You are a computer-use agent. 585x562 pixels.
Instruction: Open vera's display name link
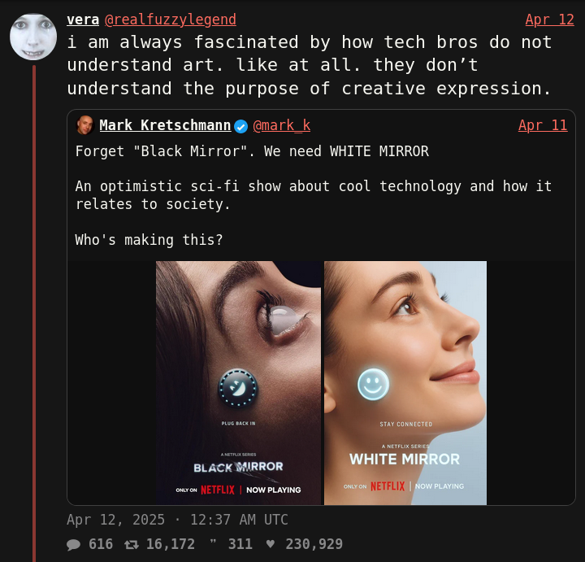pos(83,20)
